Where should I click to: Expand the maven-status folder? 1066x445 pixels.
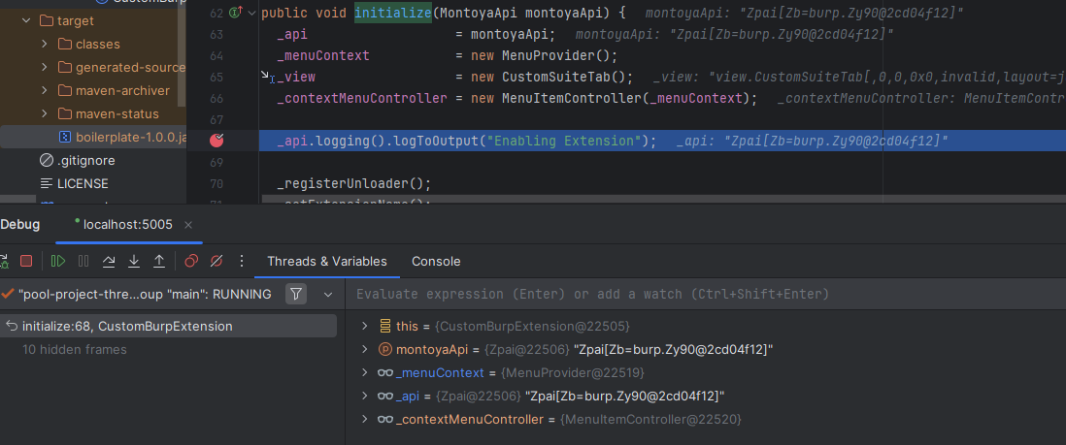coord(45,113)
